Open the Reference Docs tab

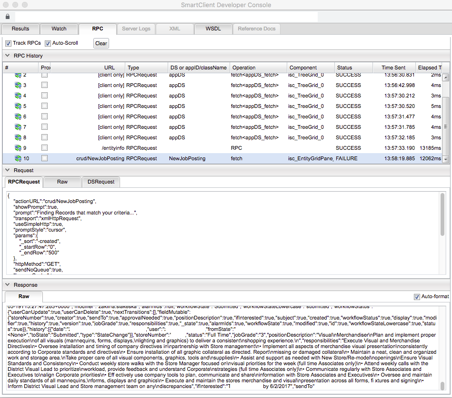(257, 29)
